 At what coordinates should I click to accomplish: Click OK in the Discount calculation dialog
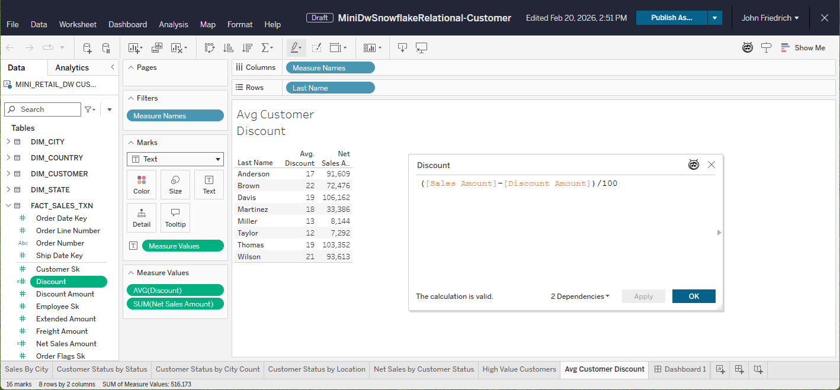click(694, 296)
